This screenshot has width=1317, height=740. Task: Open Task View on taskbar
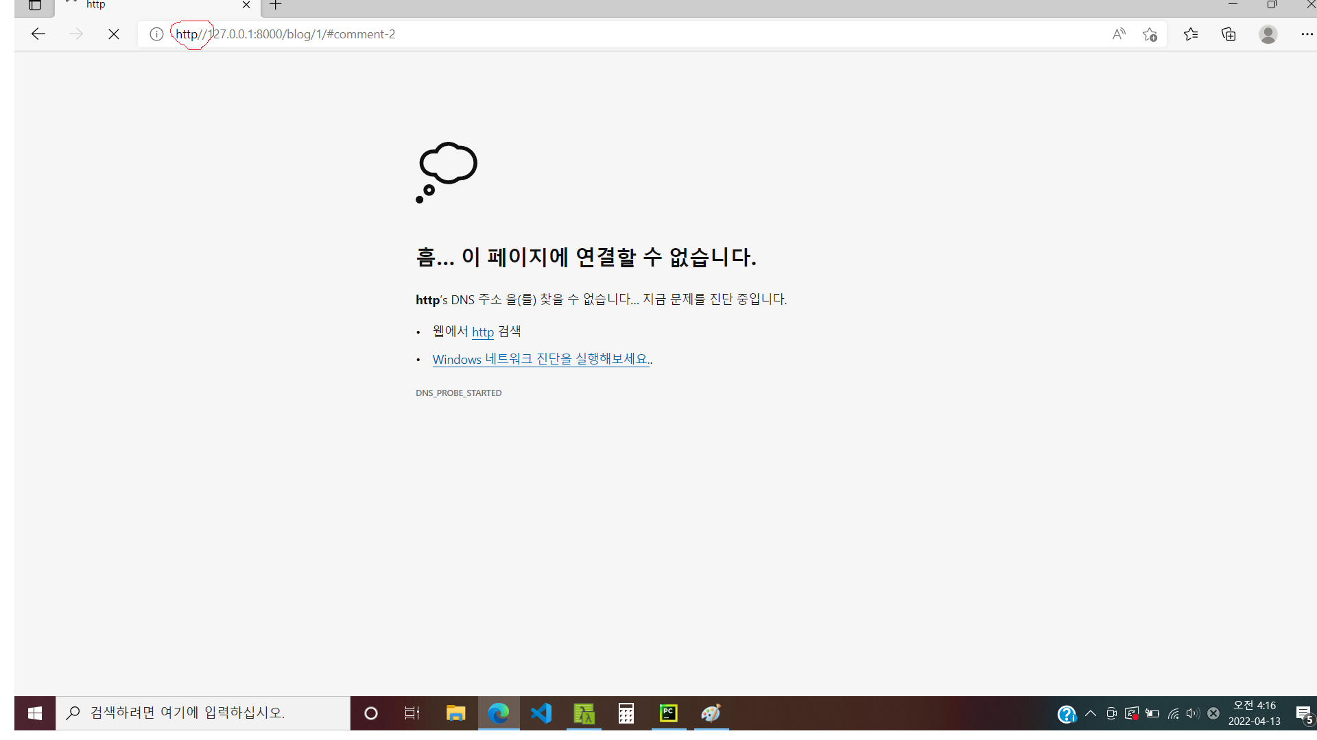coord(412,713)
